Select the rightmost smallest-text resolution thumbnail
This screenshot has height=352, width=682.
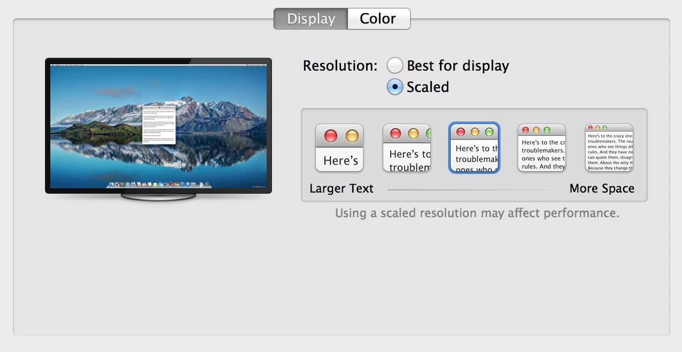pyautogui.click(x=609, y=148)
